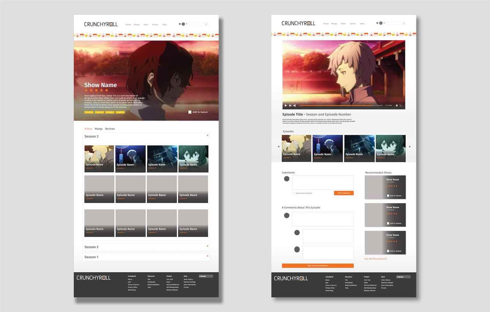Click Terms of Service in episode page footer

pos(331,285)
